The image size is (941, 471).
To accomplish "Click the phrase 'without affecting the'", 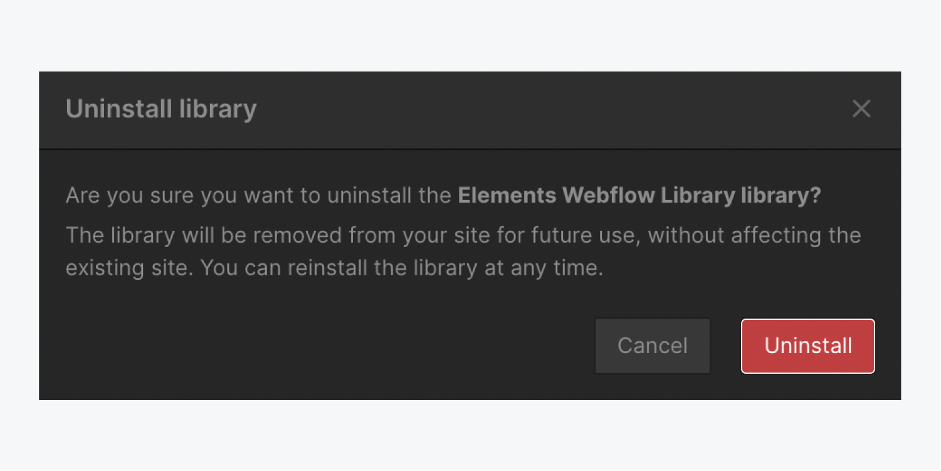I will coord(754,235).
